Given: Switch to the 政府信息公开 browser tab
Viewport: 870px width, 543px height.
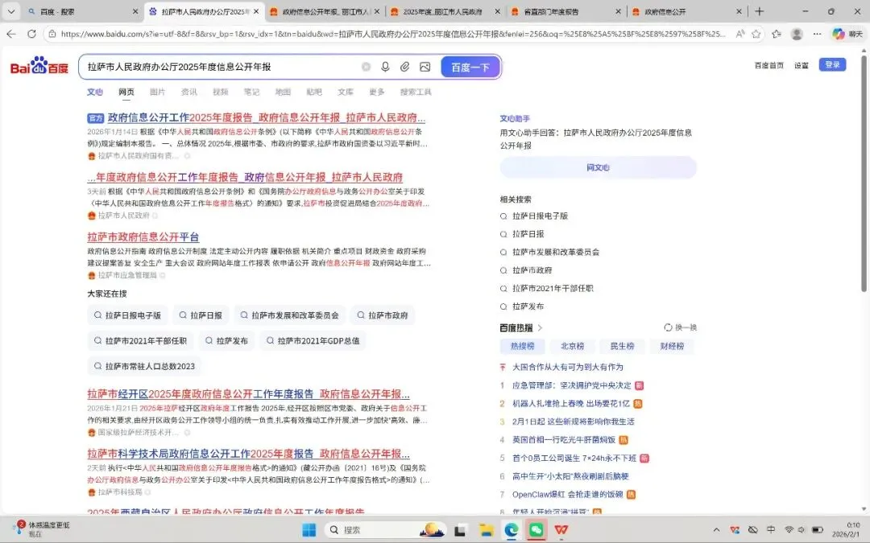Looking at the screenshot, I should (x=686, y=11).
